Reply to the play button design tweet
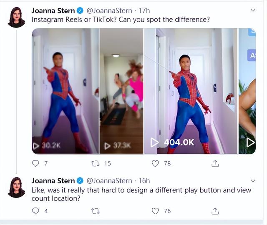 pos(36,211)
